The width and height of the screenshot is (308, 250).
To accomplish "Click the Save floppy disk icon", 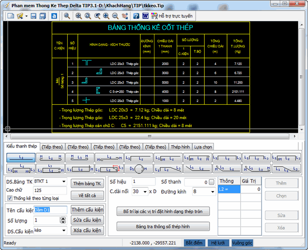I will point(34,16).
